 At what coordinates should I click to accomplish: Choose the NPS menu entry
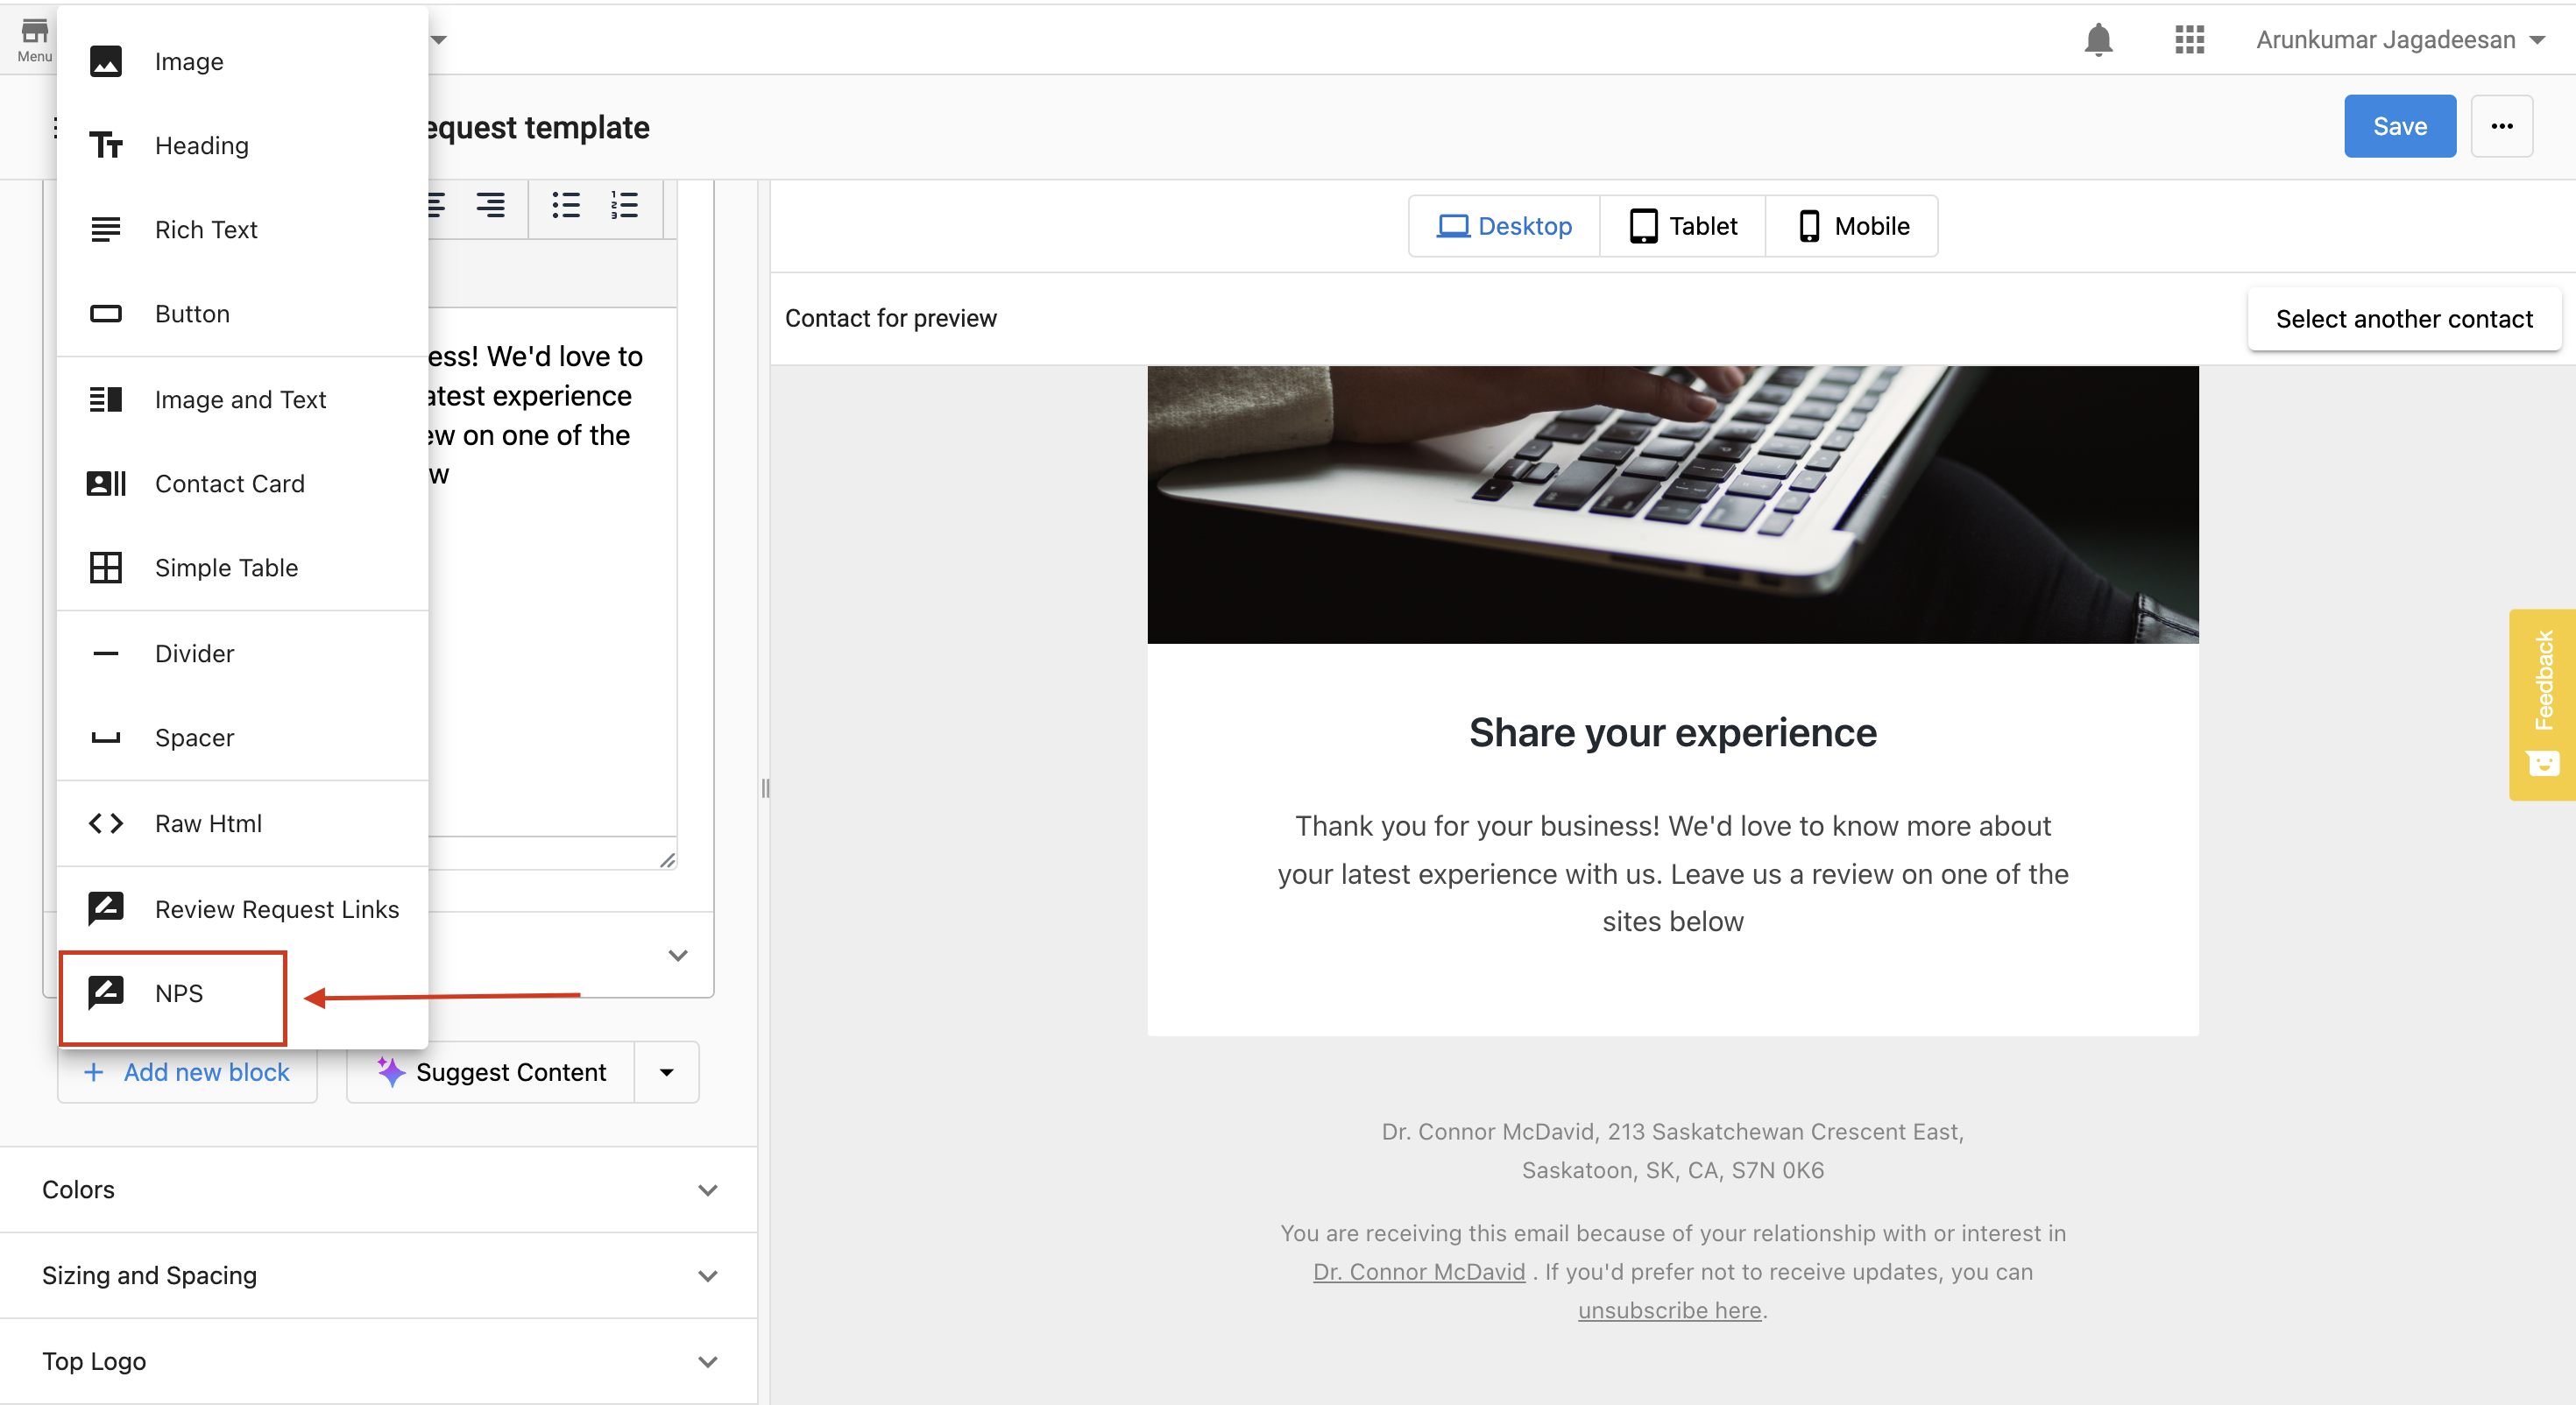point(243,993)
